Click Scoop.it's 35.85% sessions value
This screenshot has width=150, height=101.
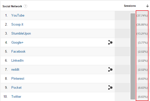click(142, 25)
